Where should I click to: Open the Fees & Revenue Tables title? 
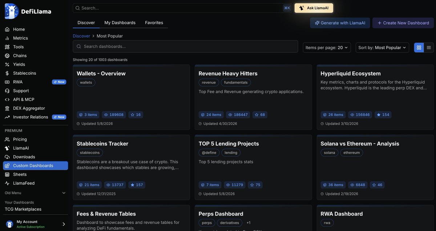[106, 214]
